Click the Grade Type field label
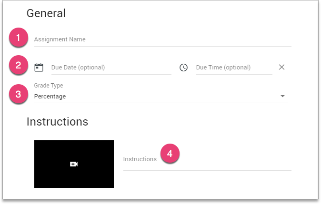Image resolution: width=321 pixels, height=204 pixels. point(49,86)
